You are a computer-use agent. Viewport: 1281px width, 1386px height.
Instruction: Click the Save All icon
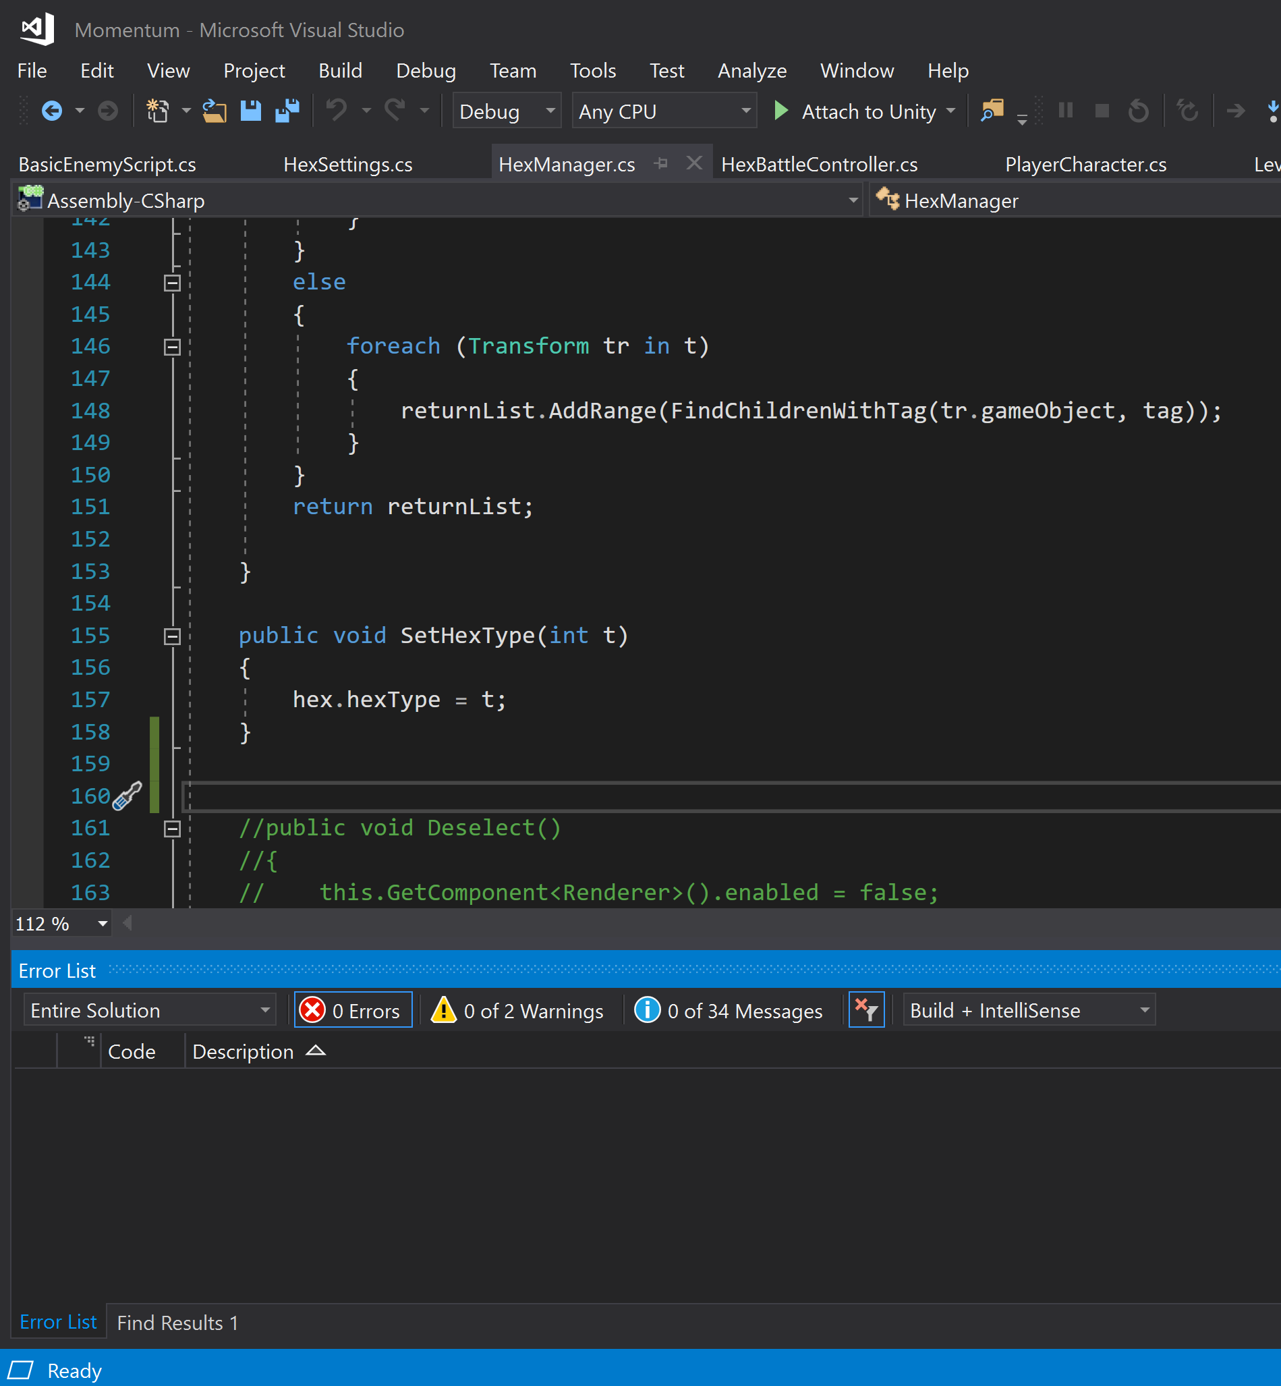click(x=287, y=111)
